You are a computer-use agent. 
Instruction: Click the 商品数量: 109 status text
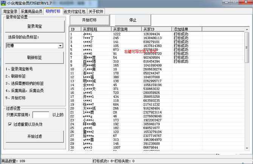[13, 161]
